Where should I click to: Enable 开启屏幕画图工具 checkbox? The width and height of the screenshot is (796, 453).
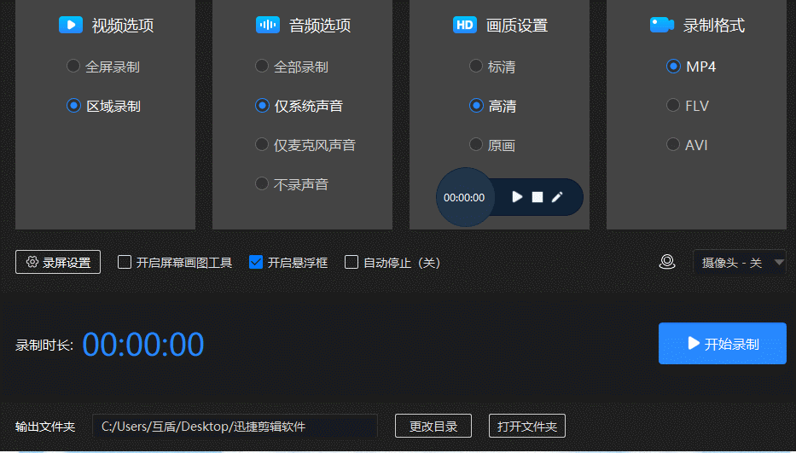point(125,262)
